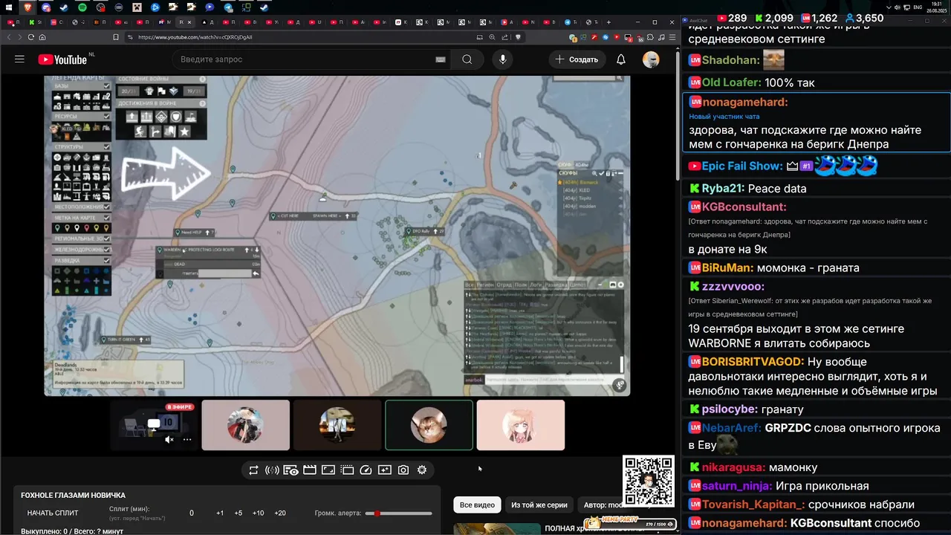The image size is (951, 535).
Task: Toggle the СТРУКТУРЫ legend checkbox
Action: pyautogui.click(x=107, y=147)
